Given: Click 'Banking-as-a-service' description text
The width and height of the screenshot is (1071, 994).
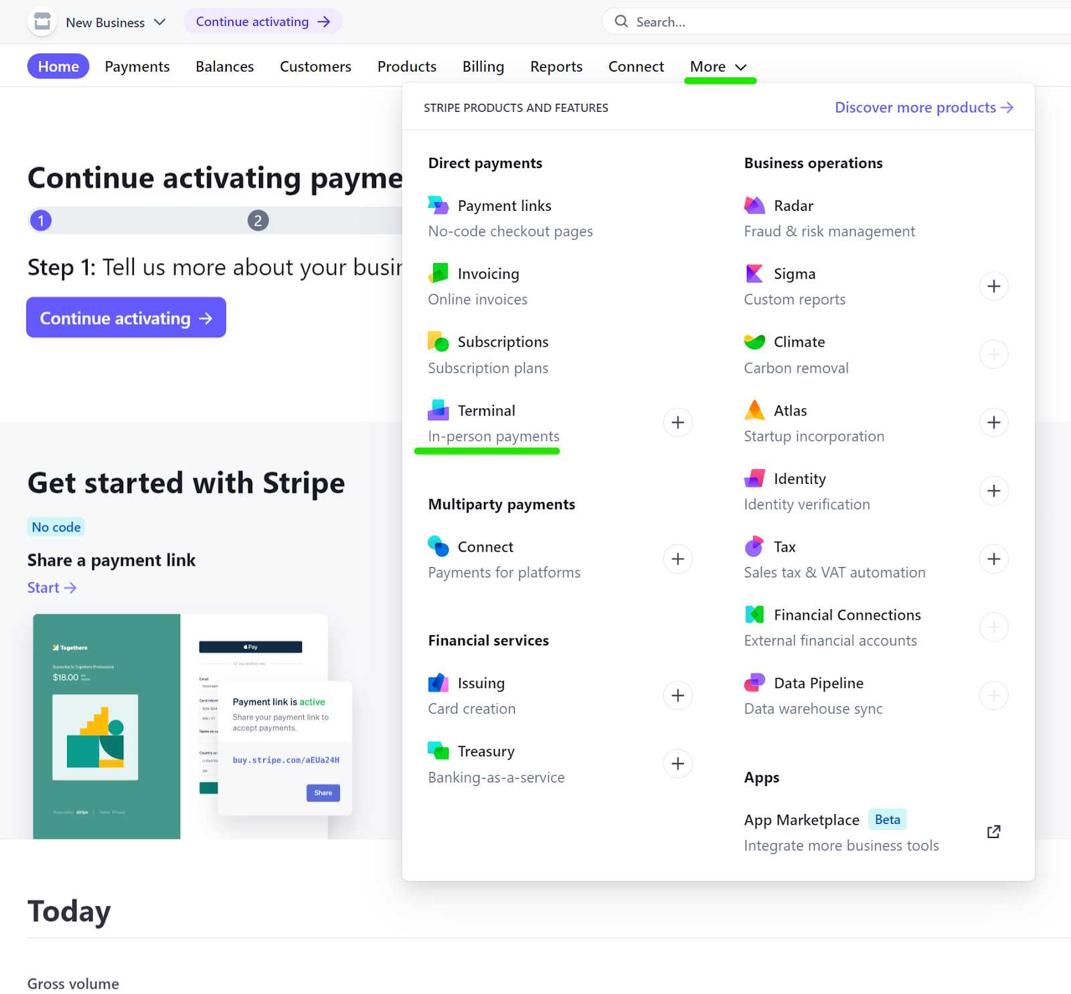Looking at the screenshot, I should pos(497,777).
